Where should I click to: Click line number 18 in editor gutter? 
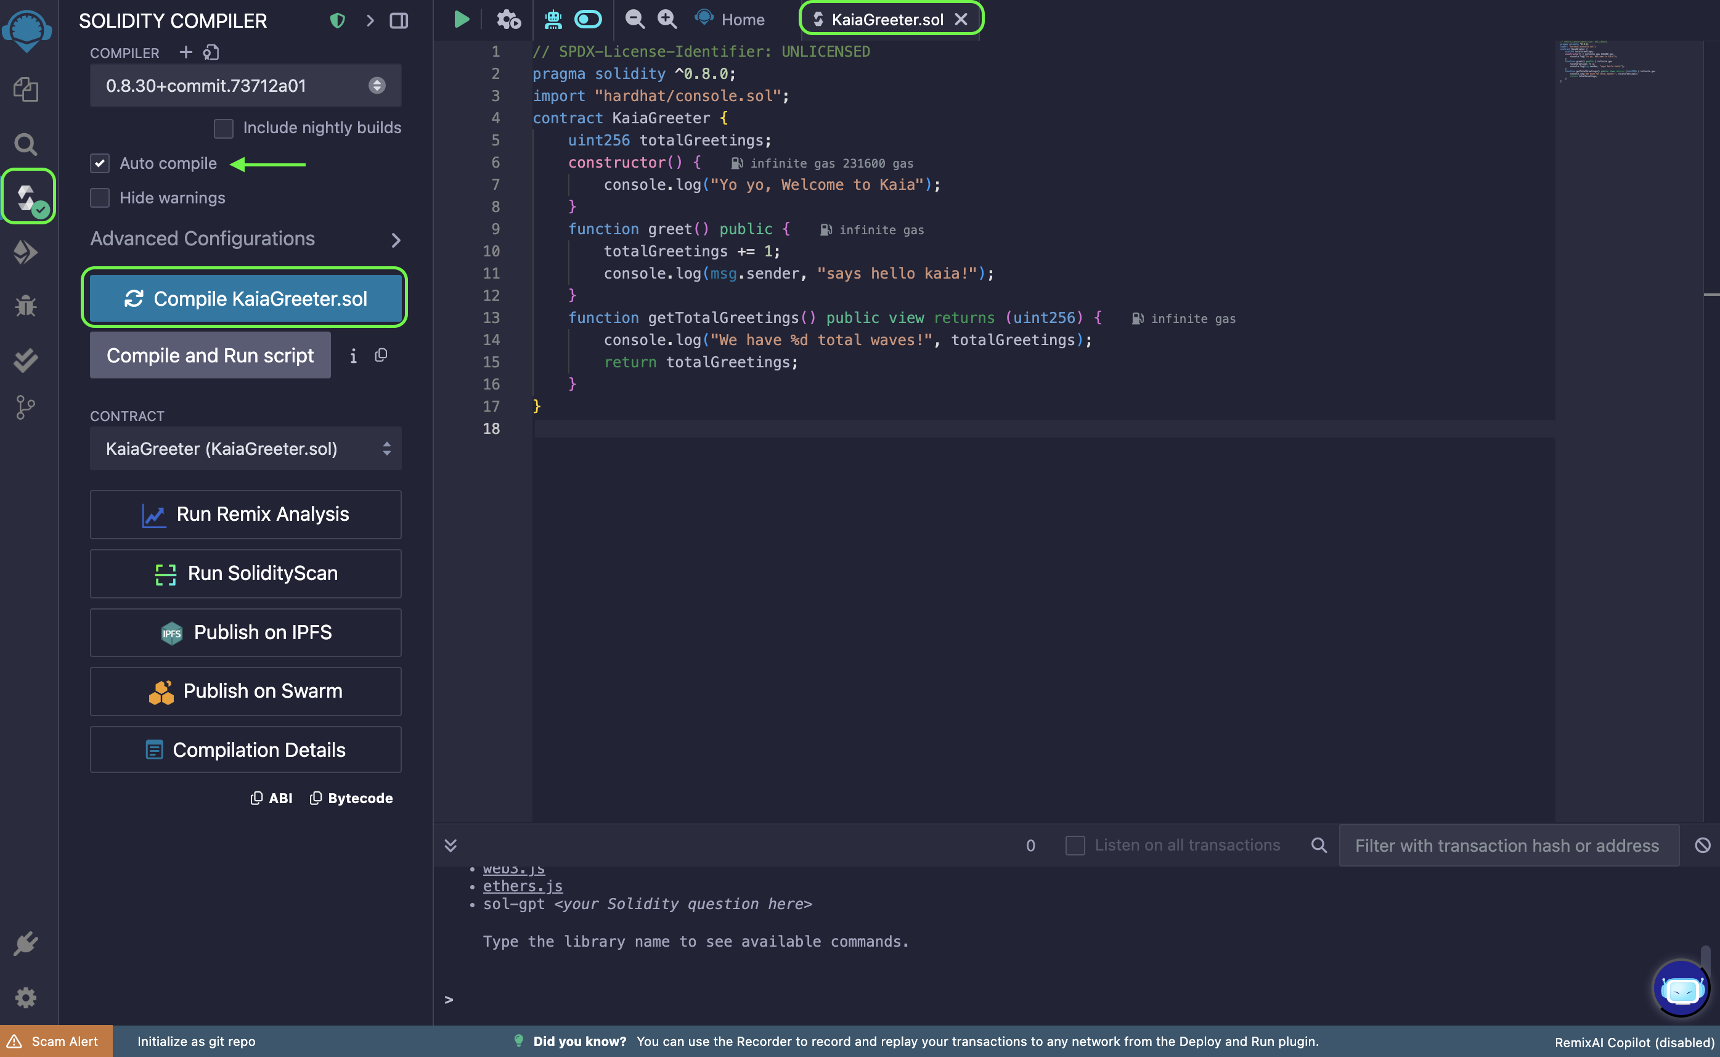click(491, 429)
